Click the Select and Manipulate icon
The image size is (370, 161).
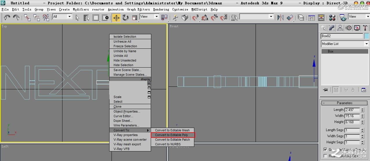click(175, 18)
